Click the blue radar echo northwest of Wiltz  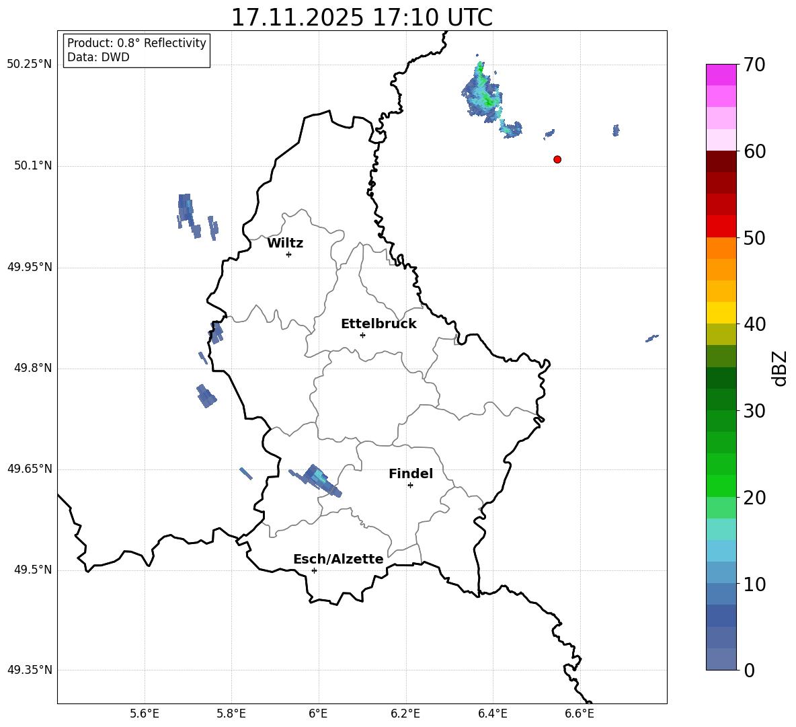[x=186, y=211]
